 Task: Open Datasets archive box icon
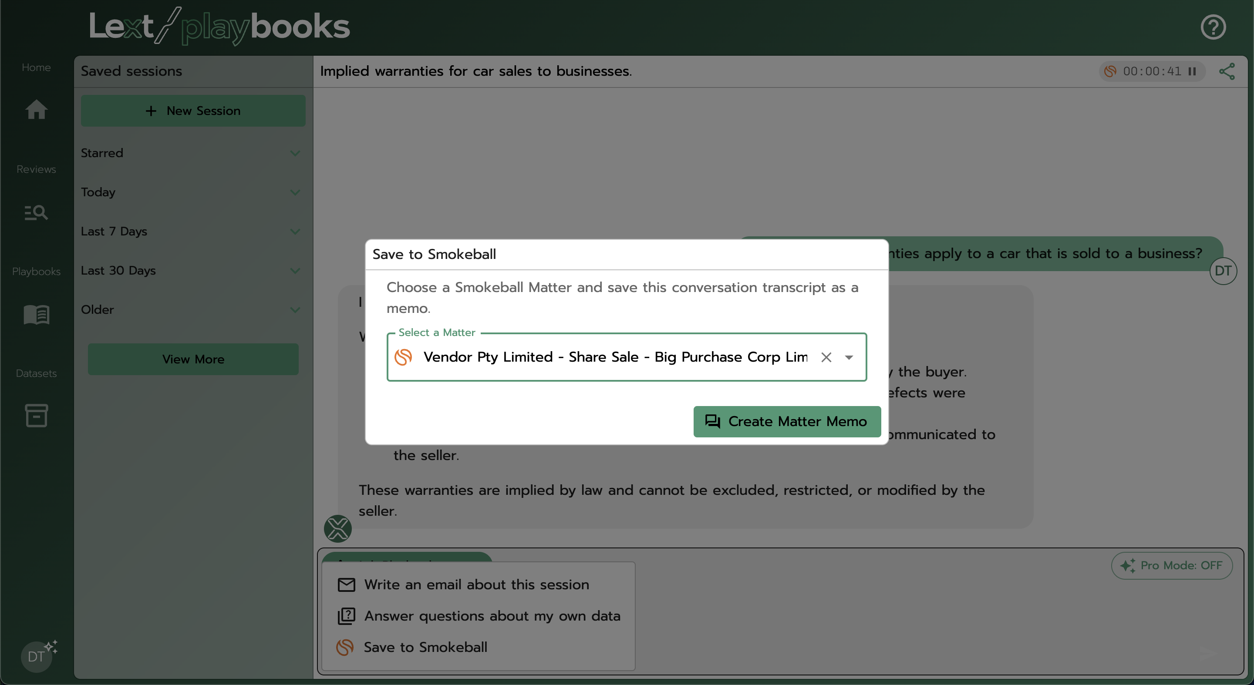[36, 416]
